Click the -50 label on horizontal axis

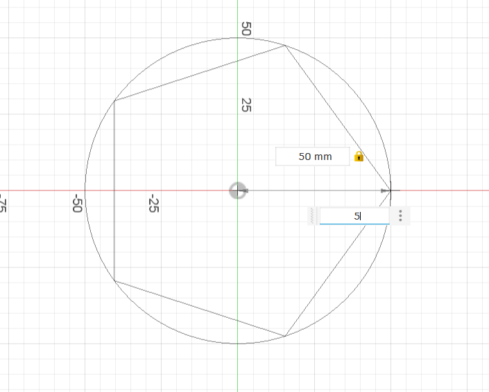pos(77,204)
